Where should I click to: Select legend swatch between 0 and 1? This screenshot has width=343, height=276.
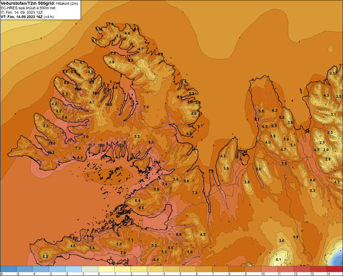(x=106, y=269)
